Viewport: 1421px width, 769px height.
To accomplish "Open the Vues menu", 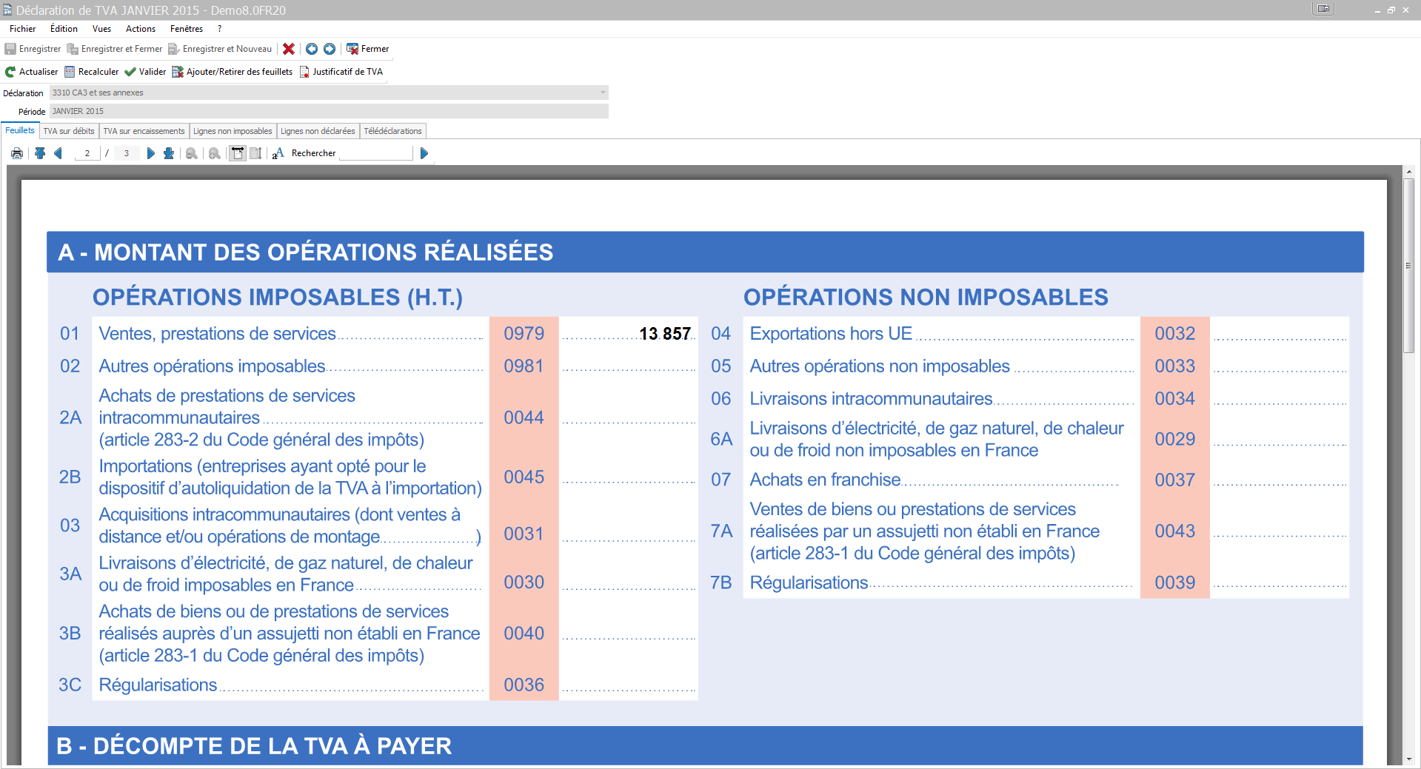I will click(x=101, y=29).
